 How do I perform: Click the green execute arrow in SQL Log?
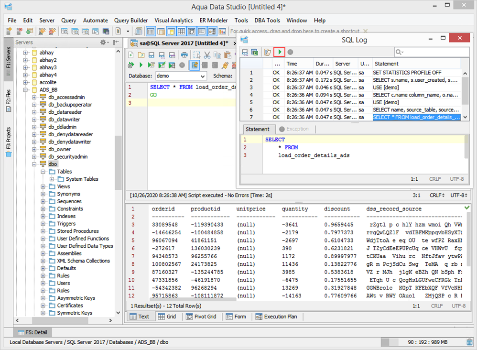(x=280, y=52)
